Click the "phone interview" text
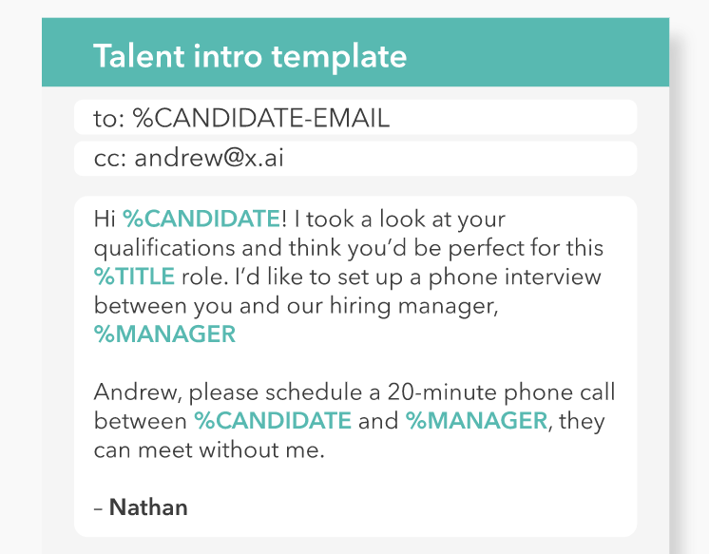This screenshot has height=554, width=709. [x=519, y=277]
